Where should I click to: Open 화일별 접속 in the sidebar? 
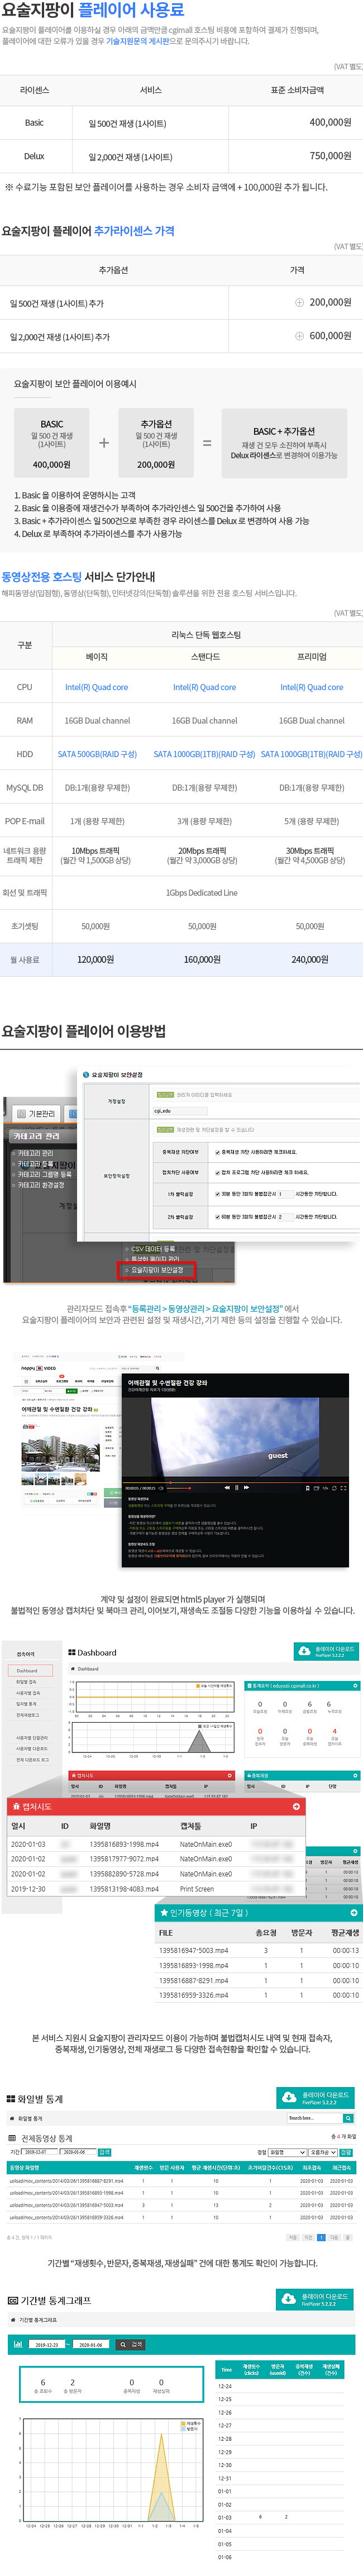coord(27,1682)
